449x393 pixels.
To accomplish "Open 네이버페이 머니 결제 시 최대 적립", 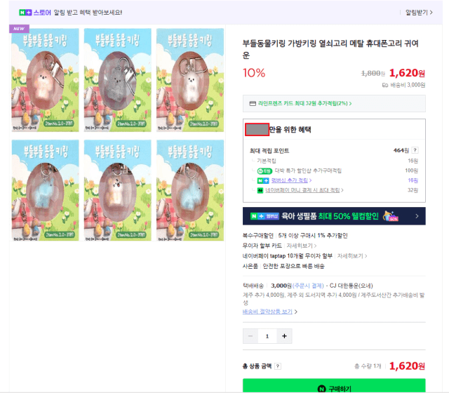I will tap(304, 190).
